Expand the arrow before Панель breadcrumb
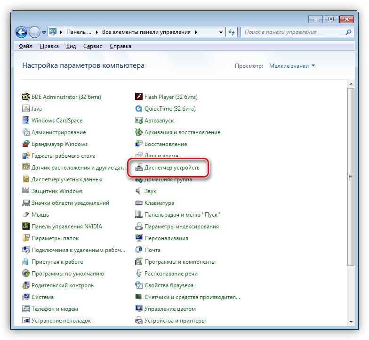The width and height of the screenshot is (369, 340). [x=61, y=32]
